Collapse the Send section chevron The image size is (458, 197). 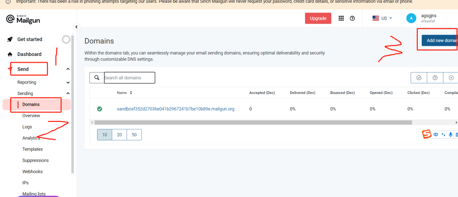pos(68,69)
